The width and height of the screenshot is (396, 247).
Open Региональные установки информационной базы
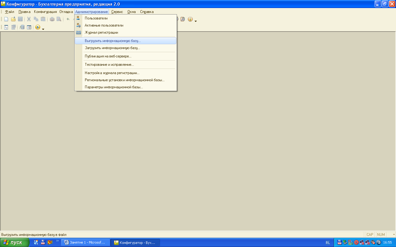[126, 80]
